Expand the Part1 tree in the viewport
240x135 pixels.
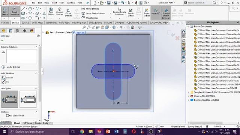(x=43, y=33)
